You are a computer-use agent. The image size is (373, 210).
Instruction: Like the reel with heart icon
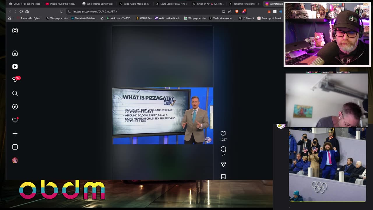point(223,134)
